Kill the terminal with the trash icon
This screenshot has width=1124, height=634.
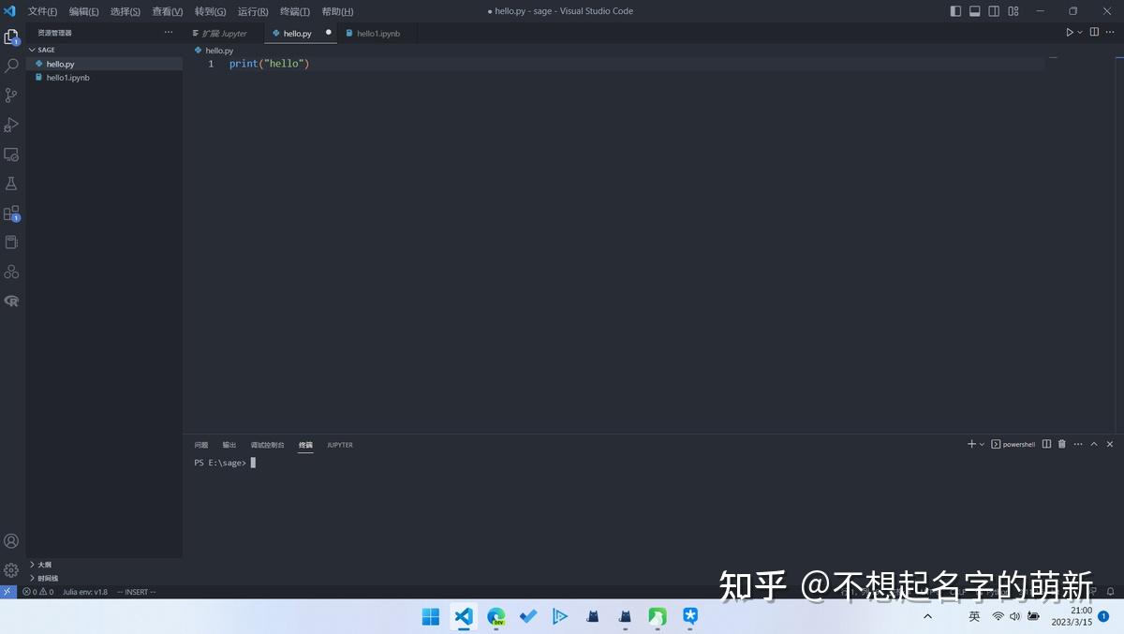click(1062, 444)
